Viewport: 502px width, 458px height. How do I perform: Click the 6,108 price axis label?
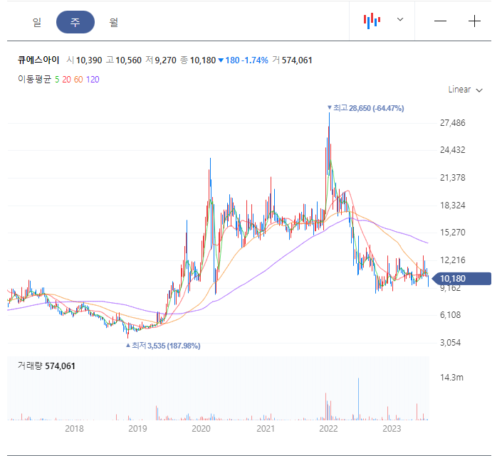(450, 315)
